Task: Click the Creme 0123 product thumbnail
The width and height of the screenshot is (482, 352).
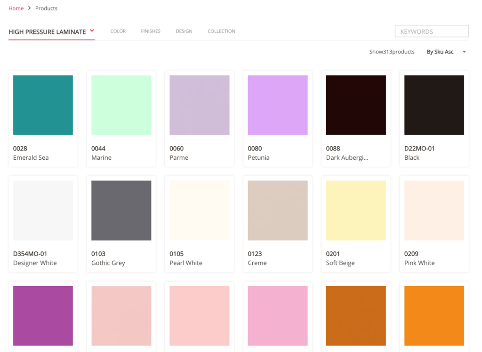Action: click(278, 210)
